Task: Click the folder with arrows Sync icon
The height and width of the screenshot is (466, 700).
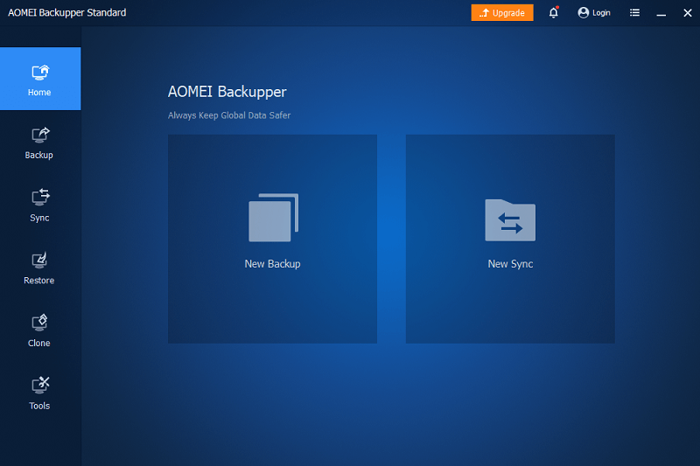Action: click(x=510, y=219)
